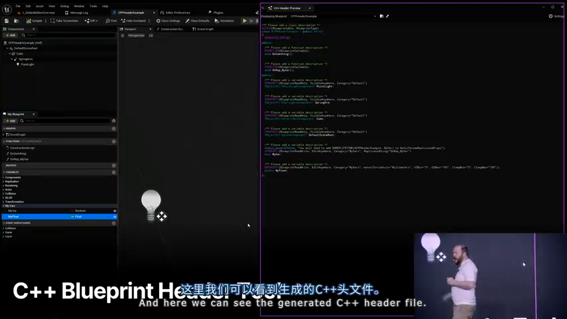Click the browse-to-asset folder icon in C++ Header Preview
This screenshot has width=567, height=319.
click(x=381, y=16)
